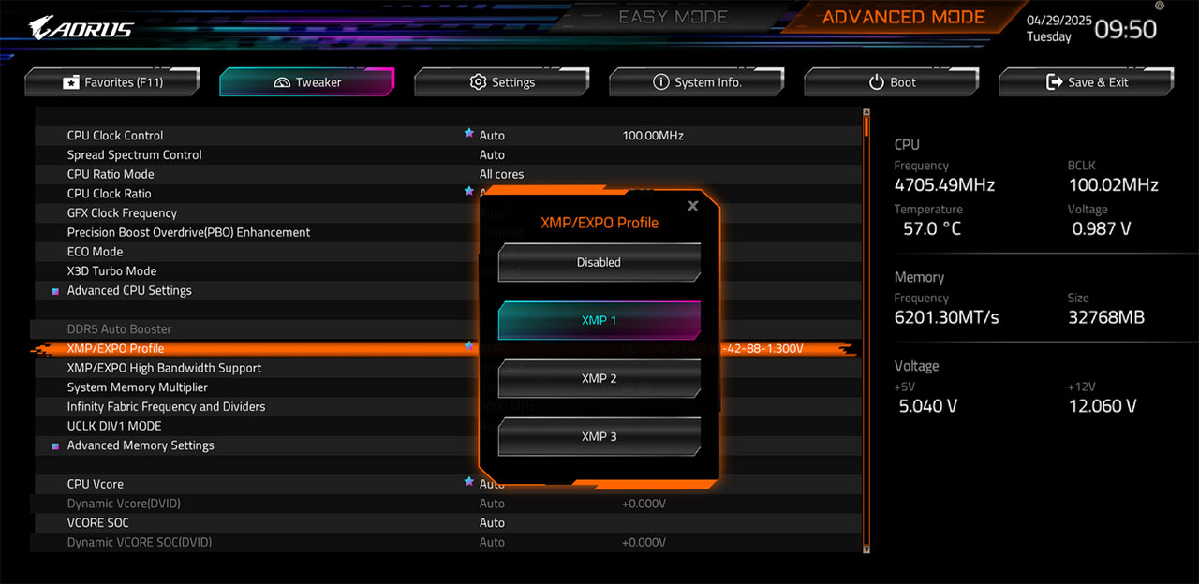This screenshot has height=584, width=1199.
Task: Click the gear icon on Settings tab
Action: pyautogui.click(x=478, y=82)
